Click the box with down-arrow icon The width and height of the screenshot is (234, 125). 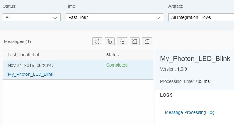[135, 41]
